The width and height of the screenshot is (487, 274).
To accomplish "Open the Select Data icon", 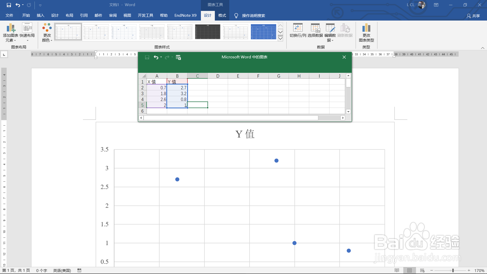I will (315, 28).
